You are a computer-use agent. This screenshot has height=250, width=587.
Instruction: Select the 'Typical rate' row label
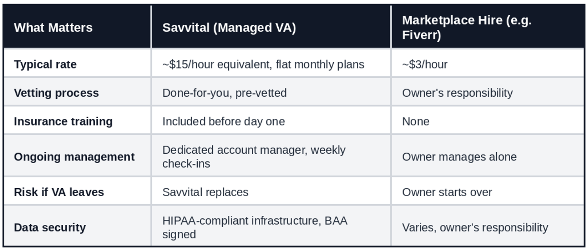[x=77, y=64]
